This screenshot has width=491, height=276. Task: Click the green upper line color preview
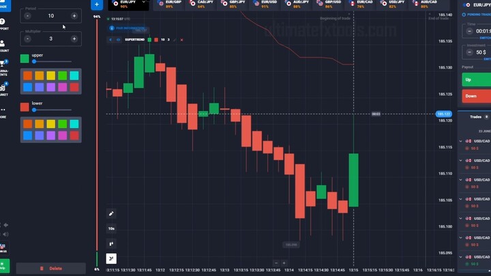[25, 59]
